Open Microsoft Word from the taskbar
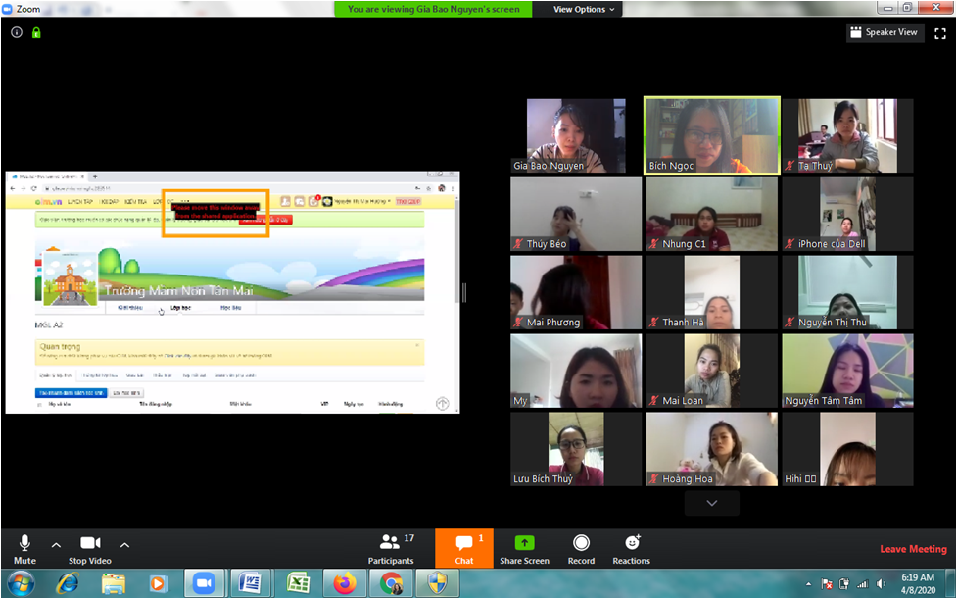The image size is (957, 599). [251, 583]
